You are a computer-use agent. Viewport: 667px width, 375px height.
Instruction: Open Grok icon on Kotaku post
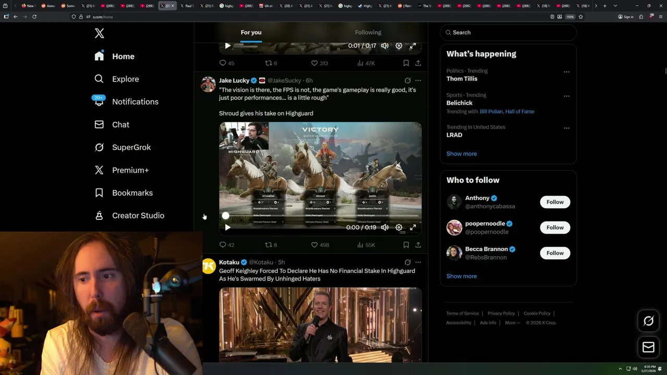(407, 262)
